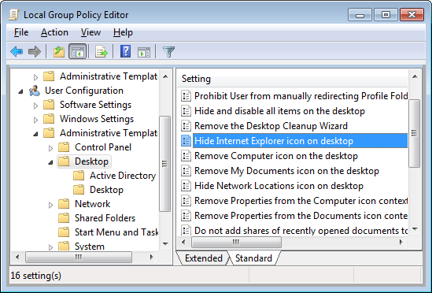Select Network in the tree

click(92, 204)
